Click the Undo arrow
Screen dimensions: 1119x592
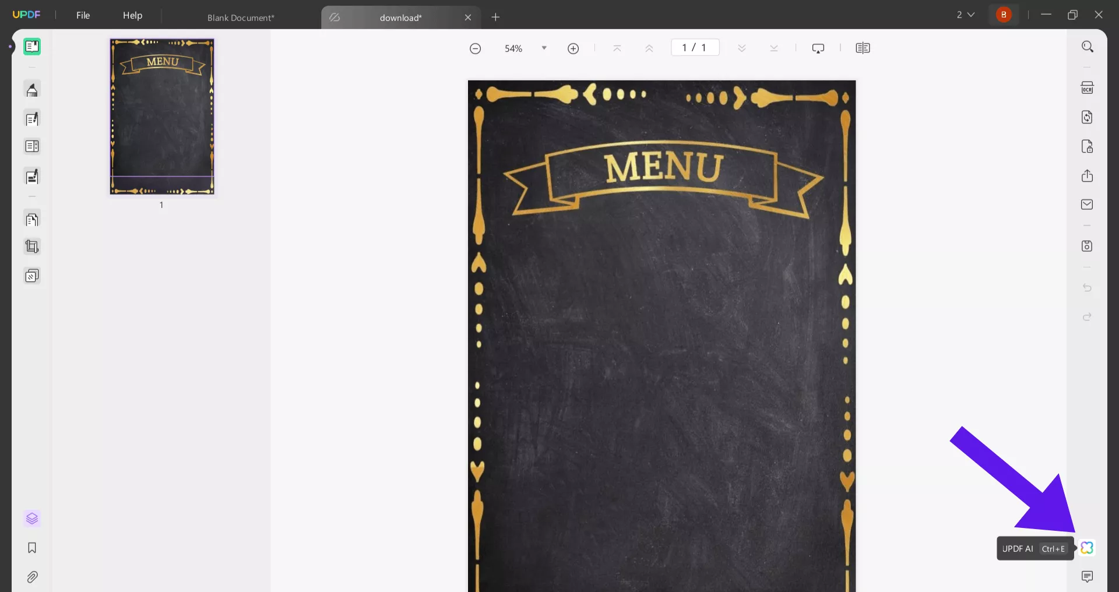(1087, 288)
